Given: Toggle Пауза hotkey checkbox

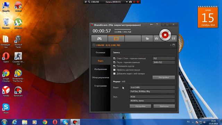Looking at the screenshot, I should pyautogui.click(x=114, y=62).
